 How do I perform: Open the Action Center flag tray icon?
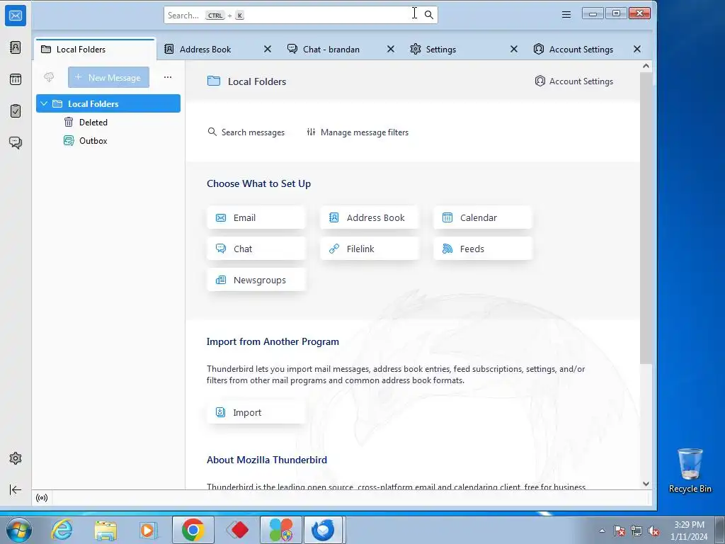click(x=620, y=531)
